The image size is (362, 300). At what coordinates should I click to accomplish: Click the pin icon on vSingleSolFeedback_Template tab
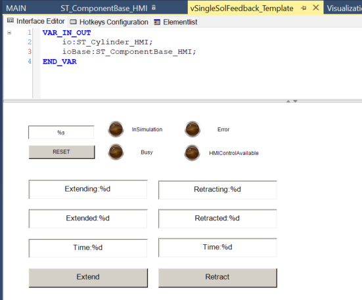coord(304,9)
